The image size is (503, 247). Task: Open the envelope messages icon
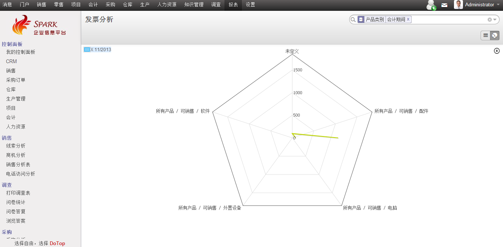click(444, 5)
